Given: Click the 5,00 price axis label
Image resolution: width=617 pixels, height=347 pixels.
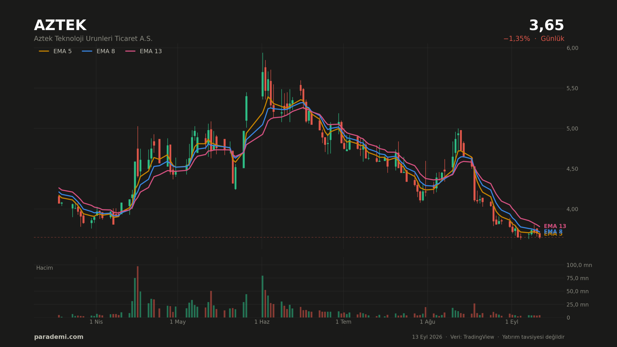Looking at the screenshot, I should point(572,128).
